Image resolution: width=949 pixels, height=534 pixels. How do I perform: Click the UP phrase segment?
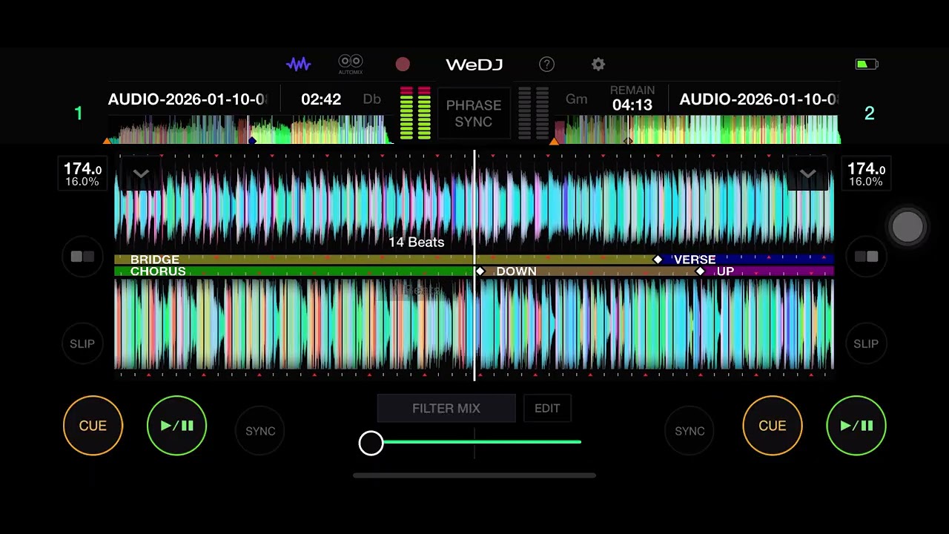767,271
